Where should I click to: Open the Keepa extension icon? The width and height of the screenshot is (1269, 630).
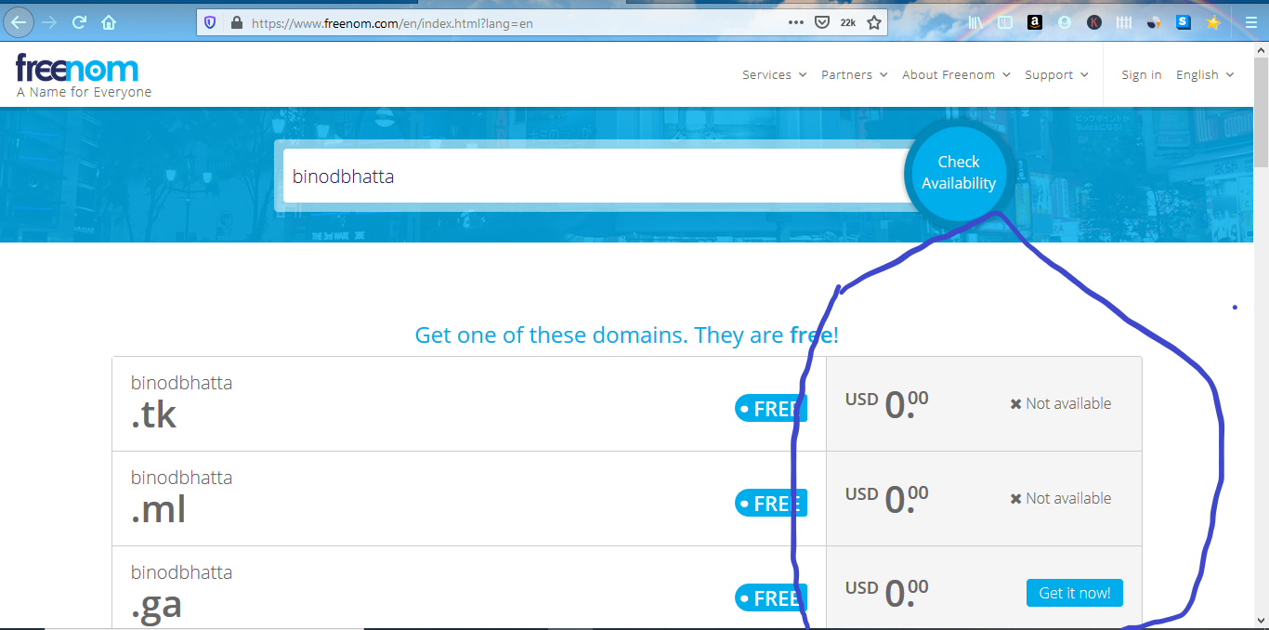pyautogui.click(x=1093, y=22)
